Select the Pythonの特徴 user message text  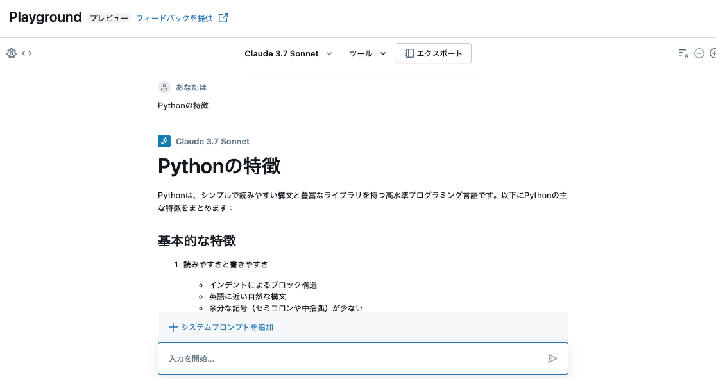[182, 105]
